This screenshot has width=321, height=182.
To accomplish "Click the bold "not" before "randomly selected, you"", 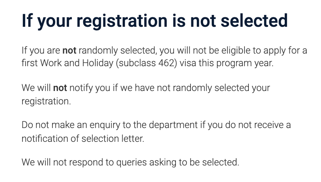I will (x=69, y=50).
